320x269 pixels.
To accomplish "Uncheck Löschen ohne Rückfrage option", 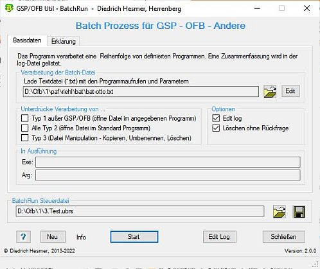I will coord(216,128).
